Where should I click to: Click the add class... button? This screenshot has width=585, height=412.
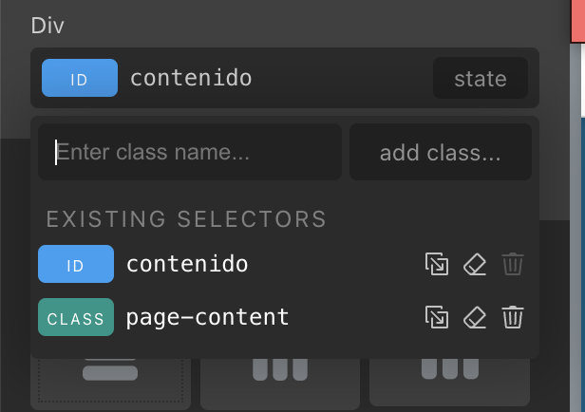(440, 152)
